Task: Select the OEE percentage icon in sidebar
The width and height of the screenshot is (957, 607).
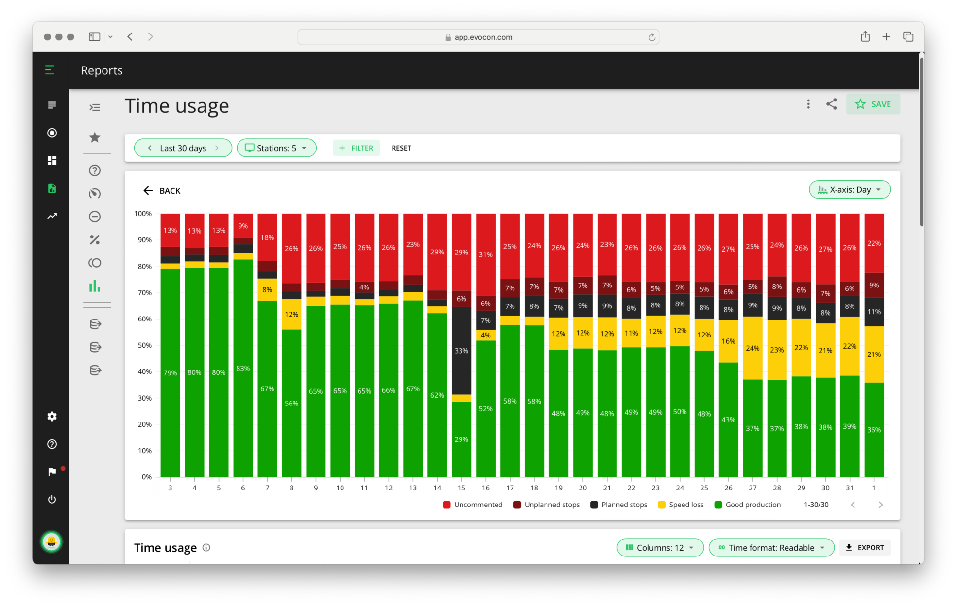Action: coord(95,240)
